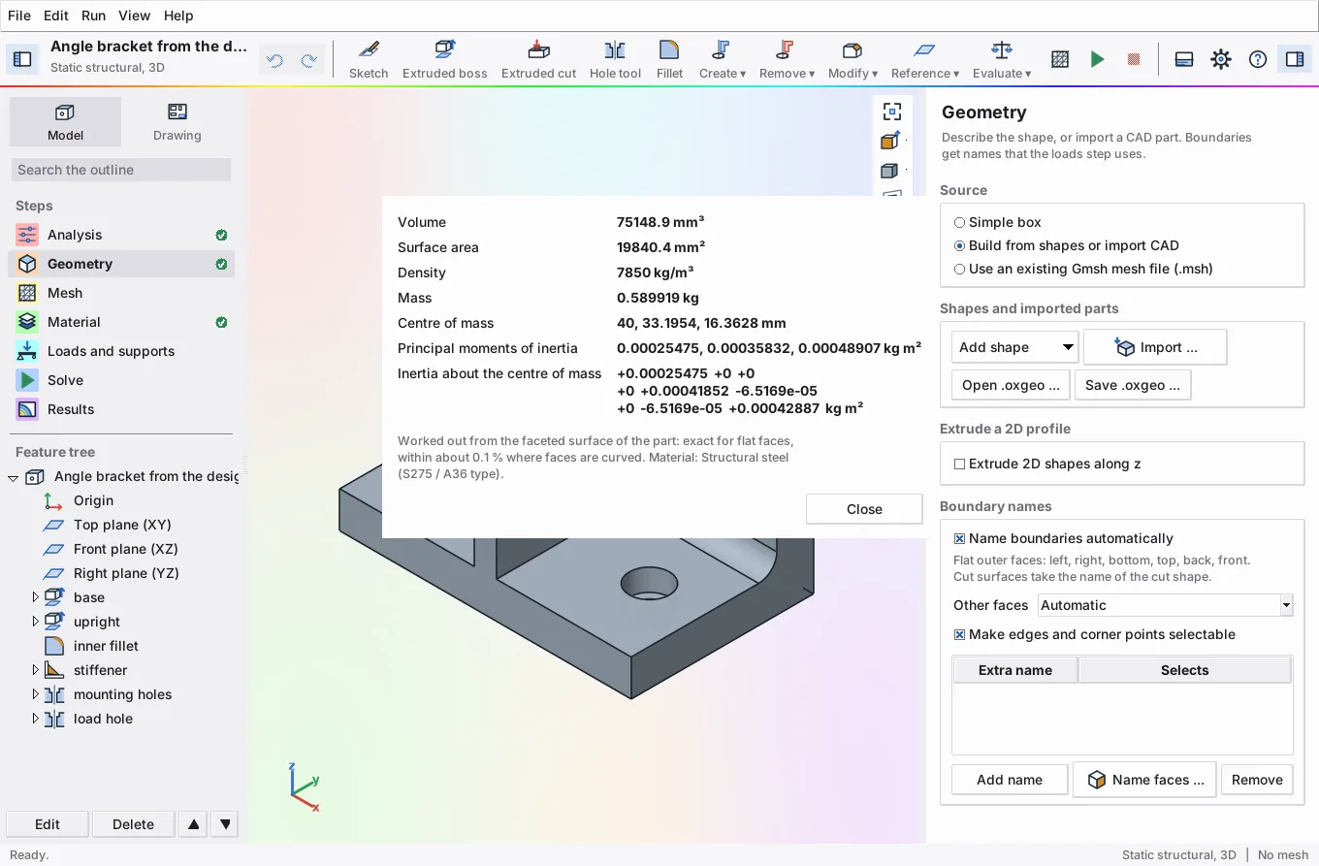Open the Run menu
1319x866 pixels.
[x=93, y=16]
